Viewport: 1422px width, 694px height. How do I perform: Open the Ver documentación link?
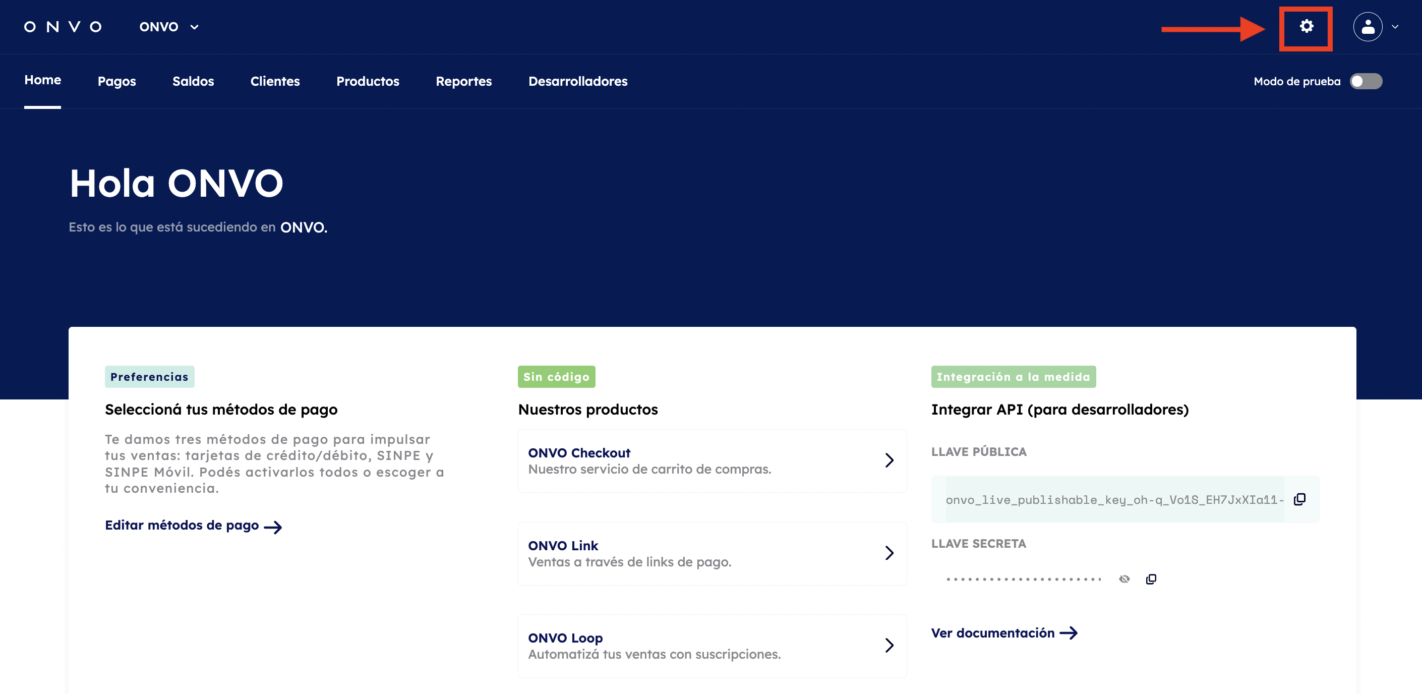click(1004, 632)
